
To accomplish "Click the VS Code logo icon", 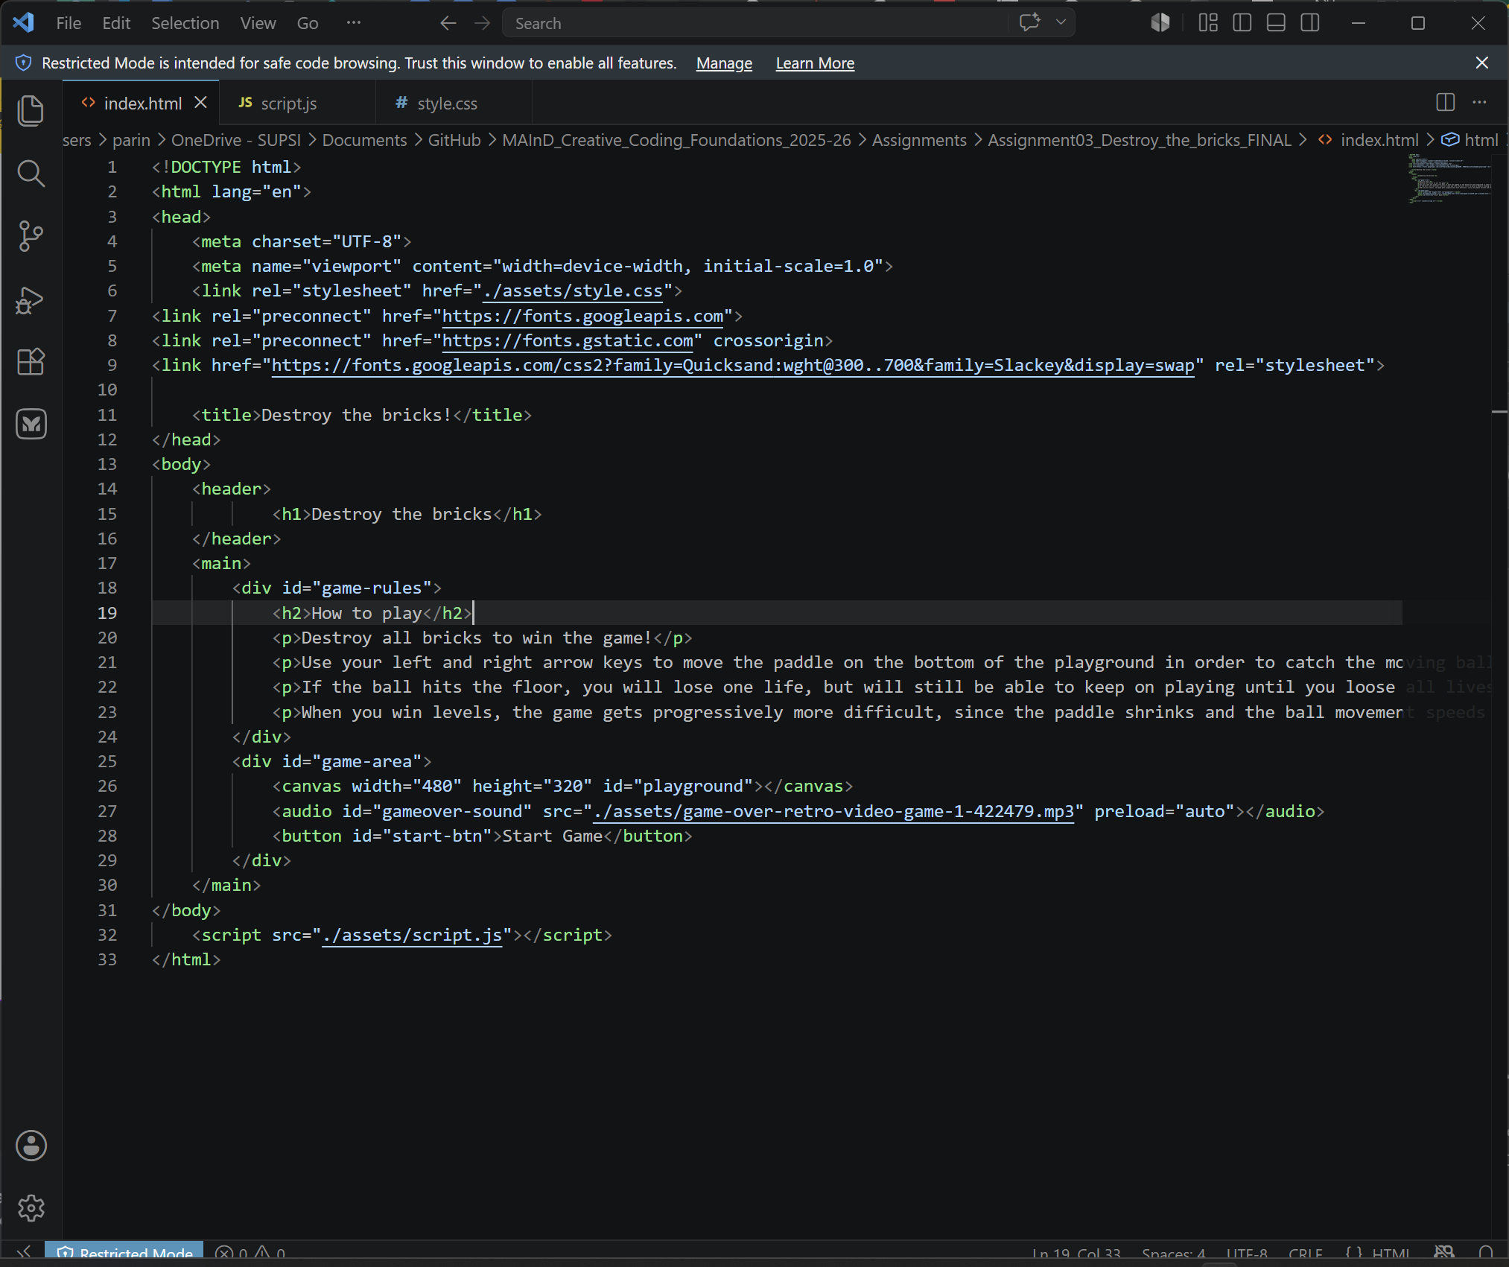I will coord(23,23).
